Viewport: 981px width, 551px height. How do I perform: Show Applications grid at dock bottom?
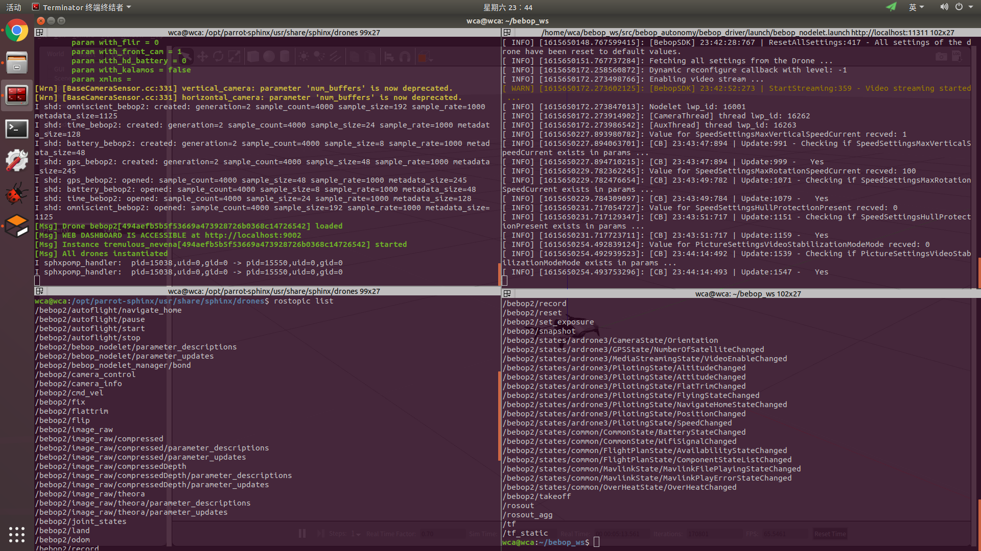pos(17,534)
